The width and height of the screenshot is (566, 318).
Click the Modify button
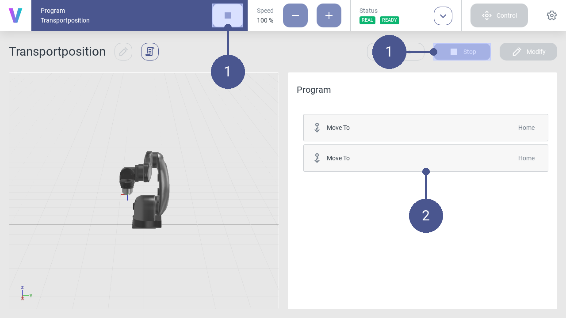click(x=528, y=52)
